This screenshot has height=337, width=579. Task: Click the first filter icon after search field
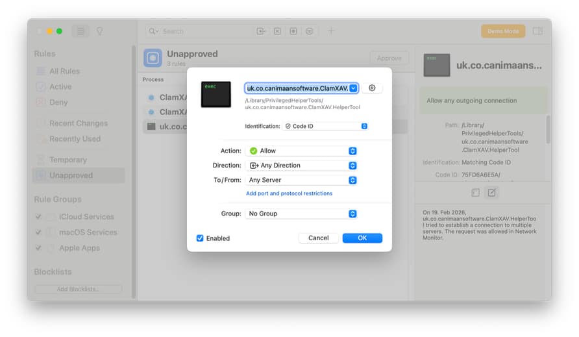(261, 31)
